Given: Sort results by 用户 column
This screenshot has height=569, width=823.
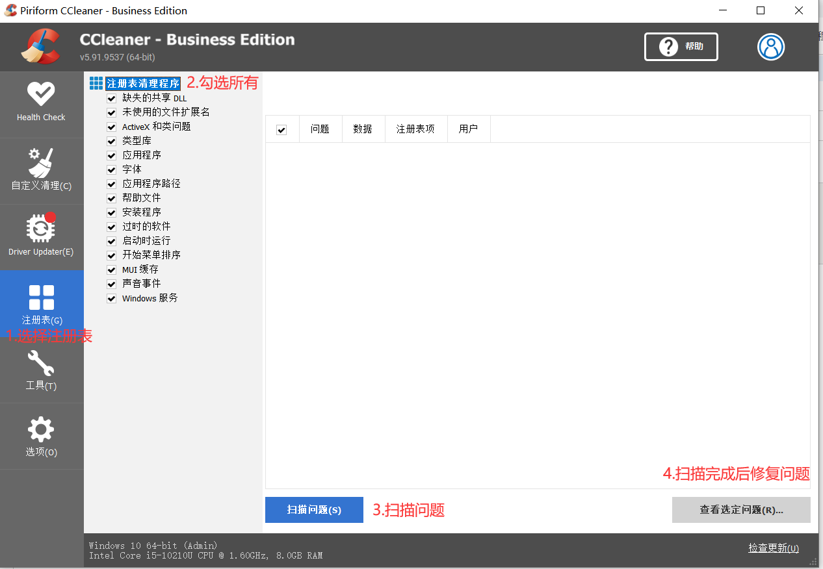Looking at the screenshot, I should [x=468, y=129].
